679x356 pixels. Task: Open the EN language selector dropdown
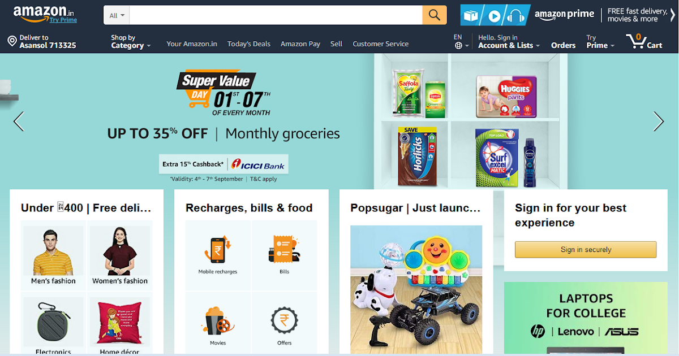461,41
